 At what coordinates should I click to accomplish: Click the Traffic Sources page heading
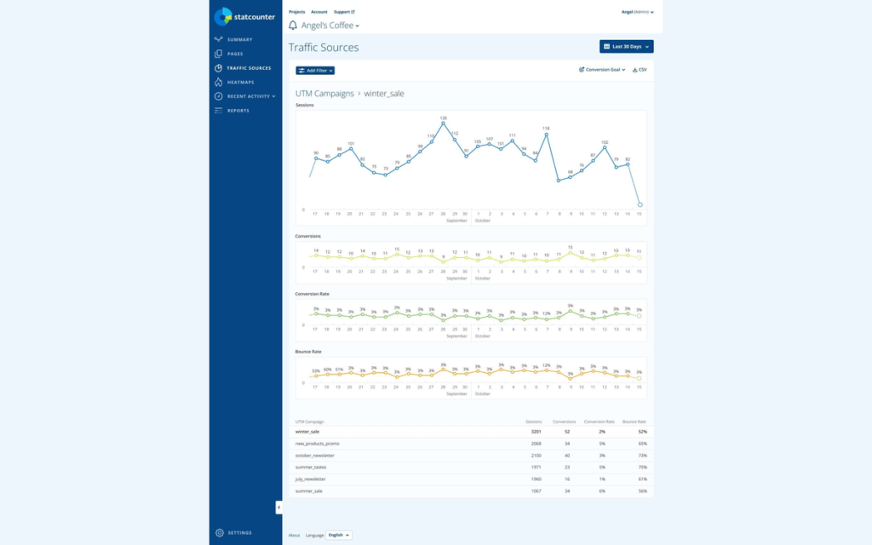tap(323, 48)
